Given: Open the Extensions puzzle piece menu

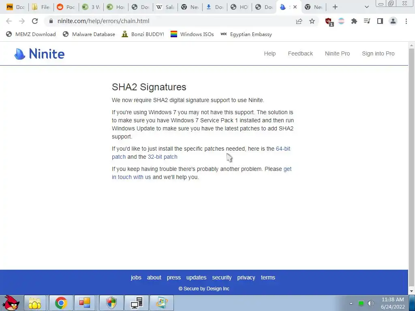Looking at the screenshot, I should pyautogui.click(x=354, y=21).
